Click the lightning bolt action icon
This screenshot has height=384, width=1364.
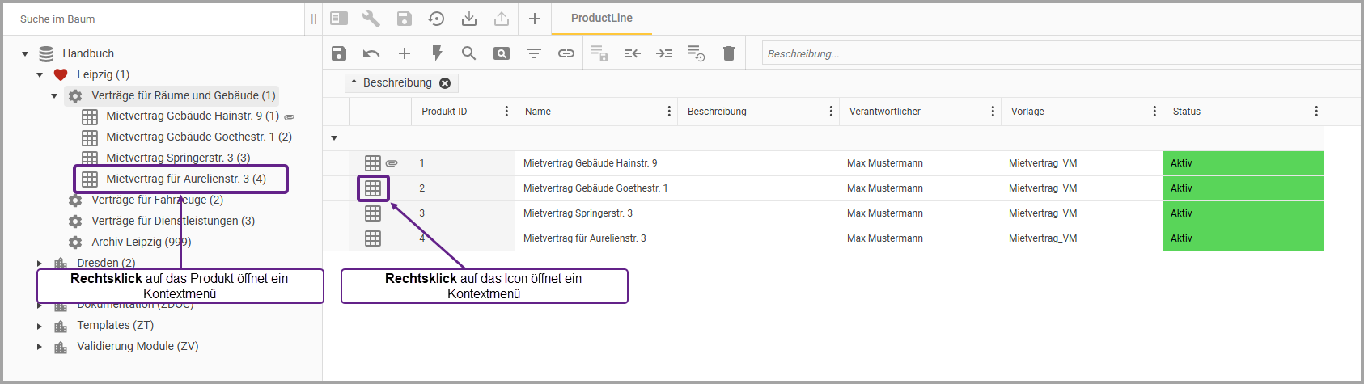click(x=437, y=53)
